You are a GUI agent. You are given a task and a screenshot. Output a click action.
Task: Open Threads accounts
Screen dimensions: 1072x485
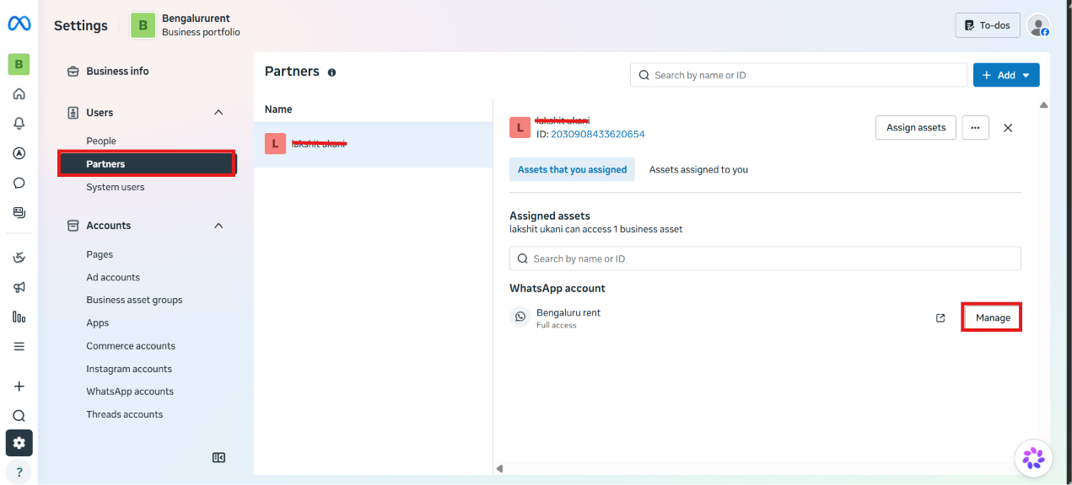(125, 414)
